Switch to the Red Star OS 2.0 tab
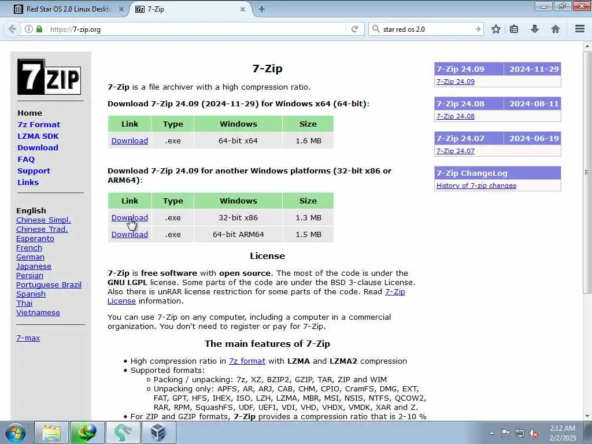 point(68,9)
